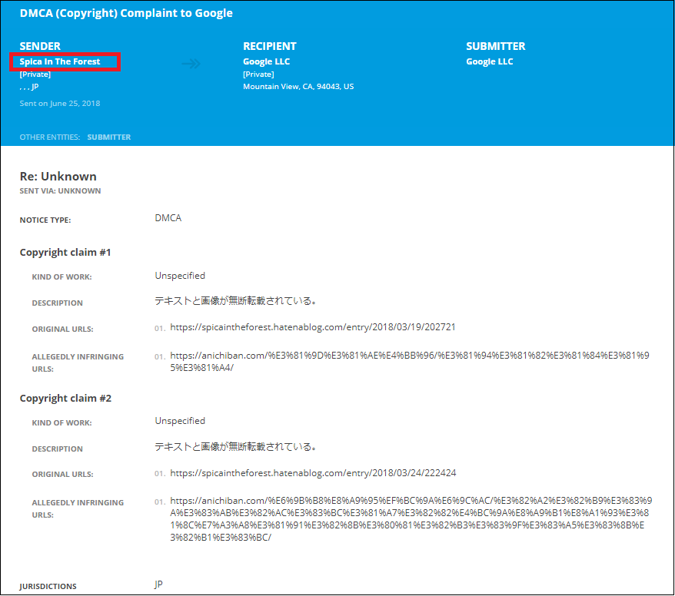
Task: Click the sender location ', , , JP'
Action: pos(29,87)
